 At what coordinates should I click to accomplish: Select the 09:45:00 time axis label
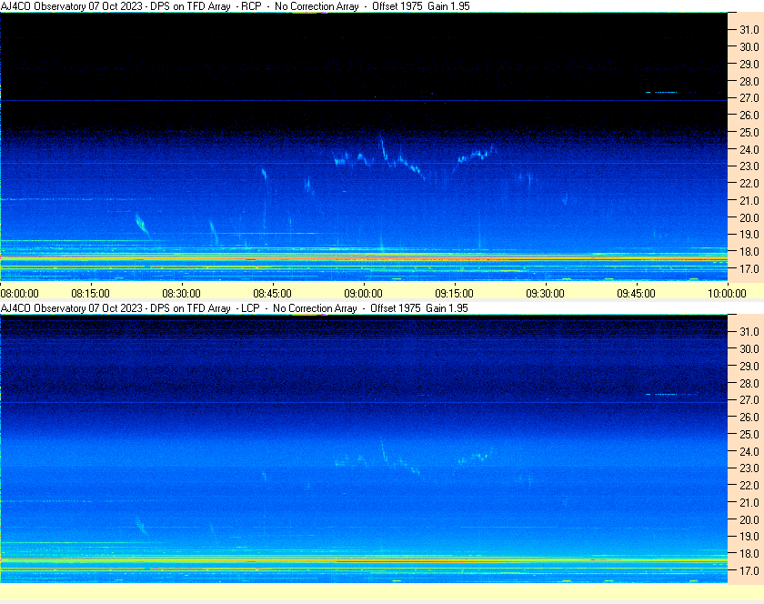637,294
